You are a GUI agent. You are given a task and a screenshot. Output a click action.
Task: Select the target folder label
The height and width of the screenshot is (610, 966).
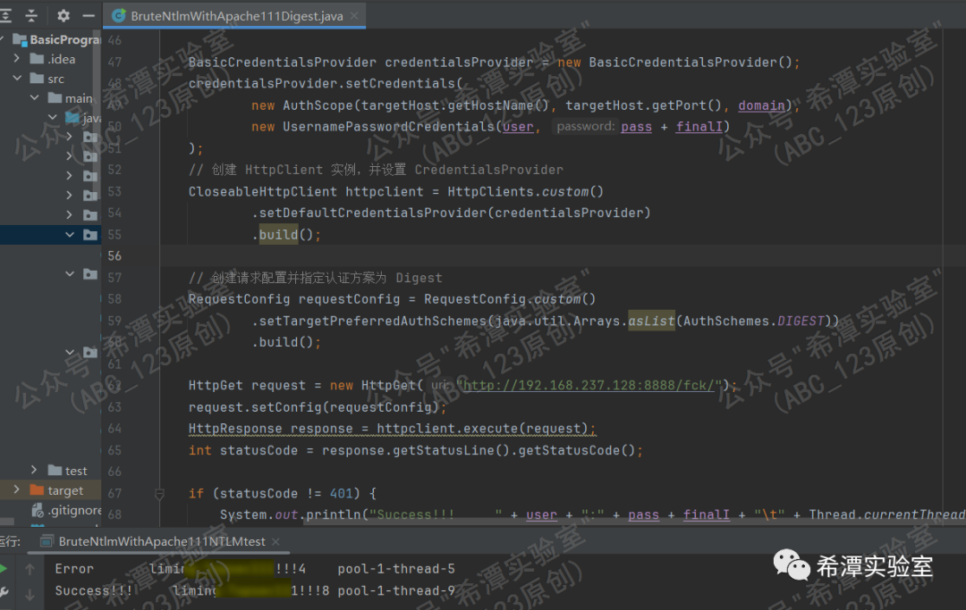click(x=65, y=490)
